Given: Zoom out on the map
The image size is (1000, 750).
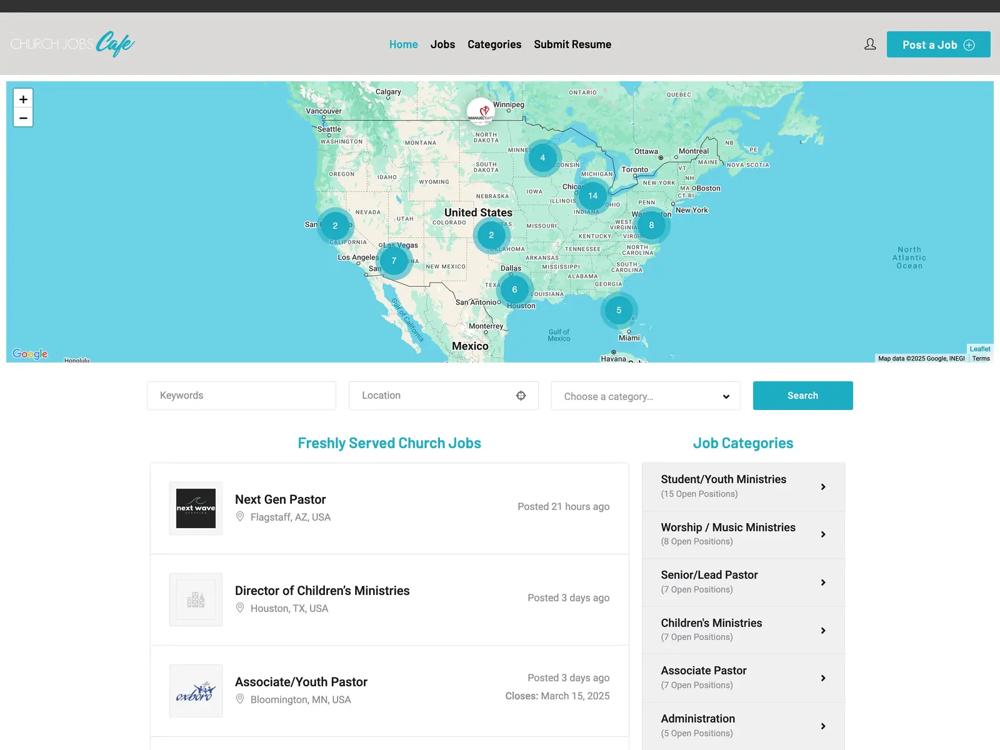Looking at the screenshot, I should pos(23,117).
